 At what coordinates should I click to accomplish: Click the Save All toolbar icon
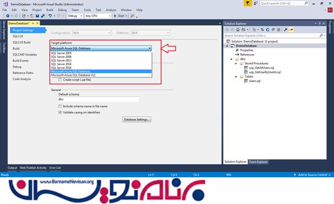point(43,16)
